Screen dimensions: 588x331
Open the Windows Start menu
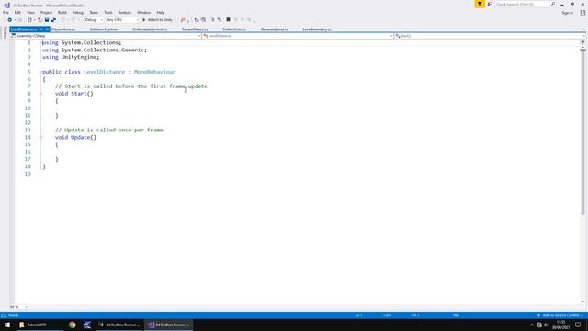7,325
